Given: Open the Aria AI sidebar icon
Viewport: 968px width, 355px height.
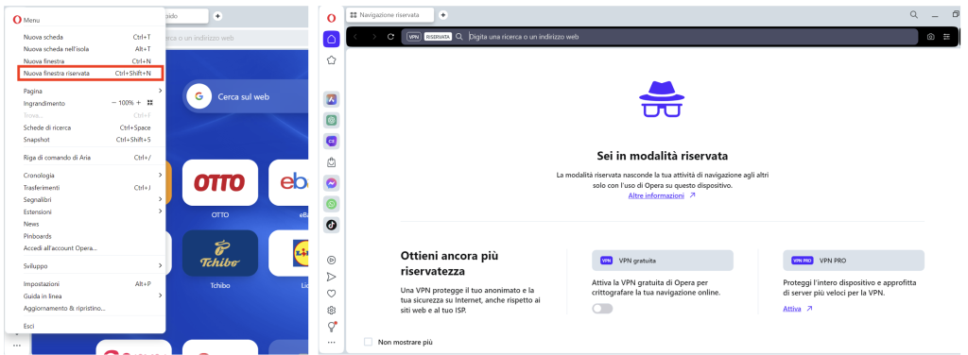Looking at the screenshot, I should [332, 99].
